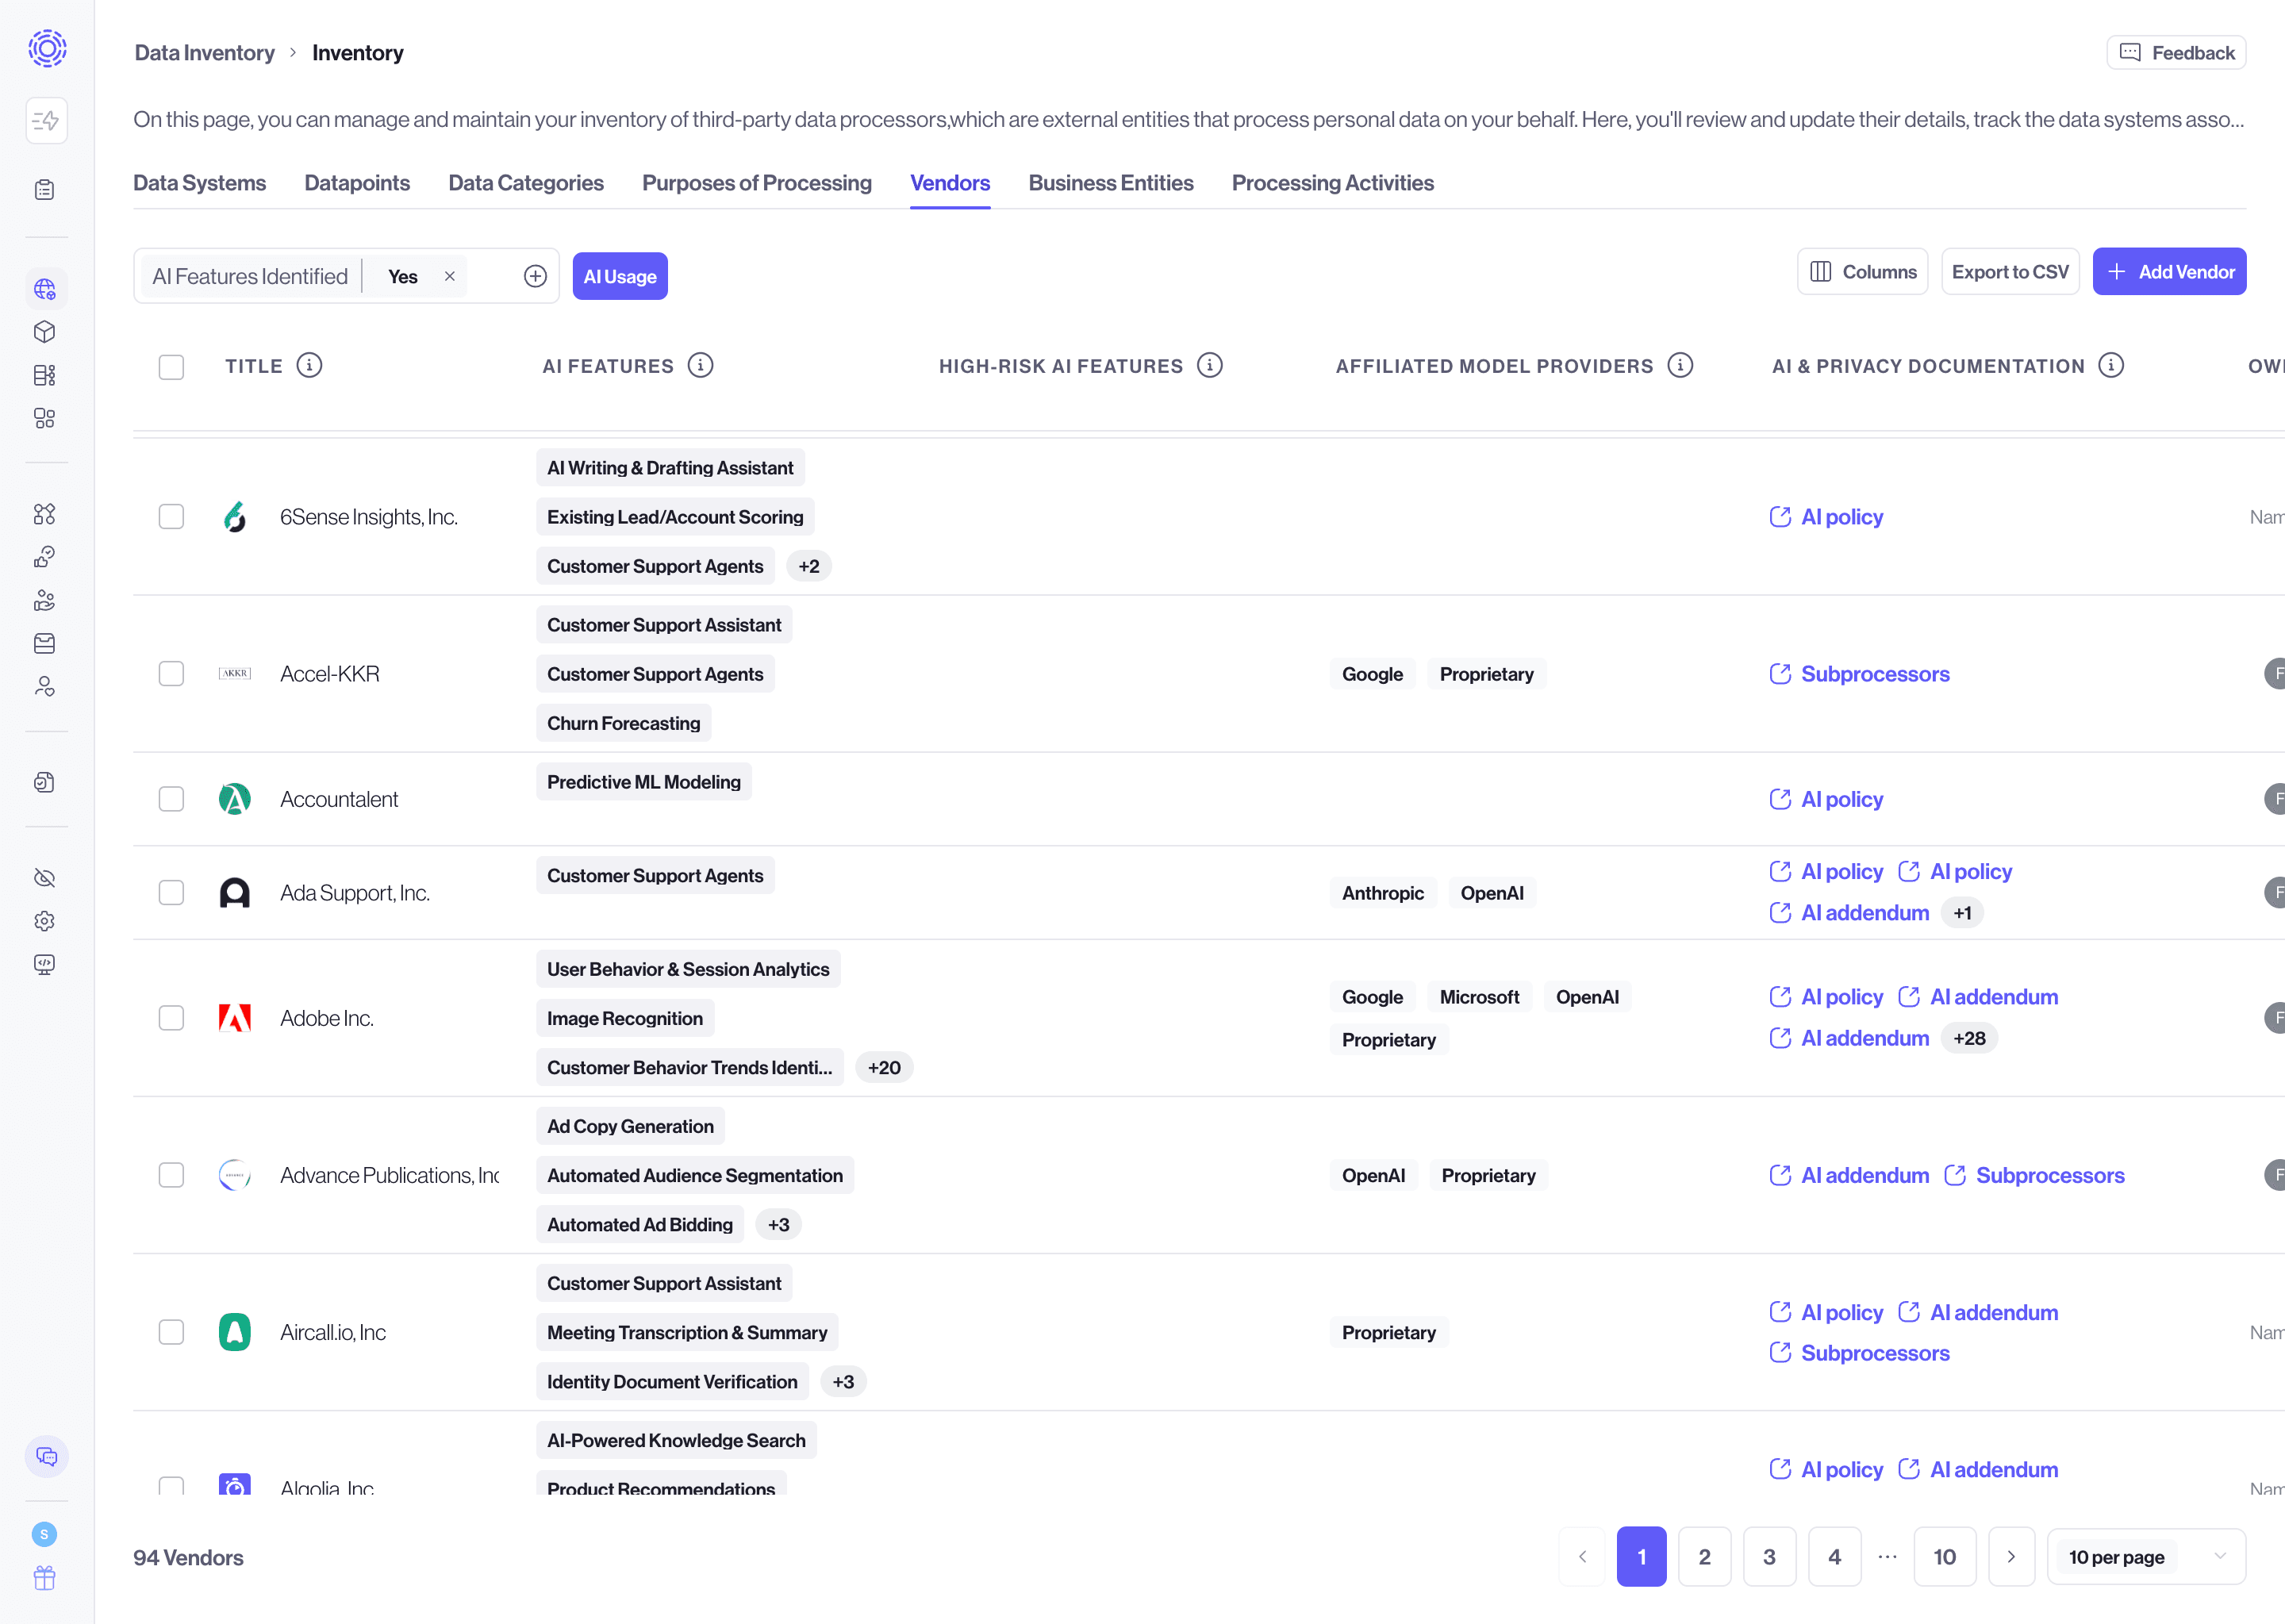Screen dimensions: 2285x1624
Task: Open the chat bubble icon in the sidebar
Action: point(46,1456)
